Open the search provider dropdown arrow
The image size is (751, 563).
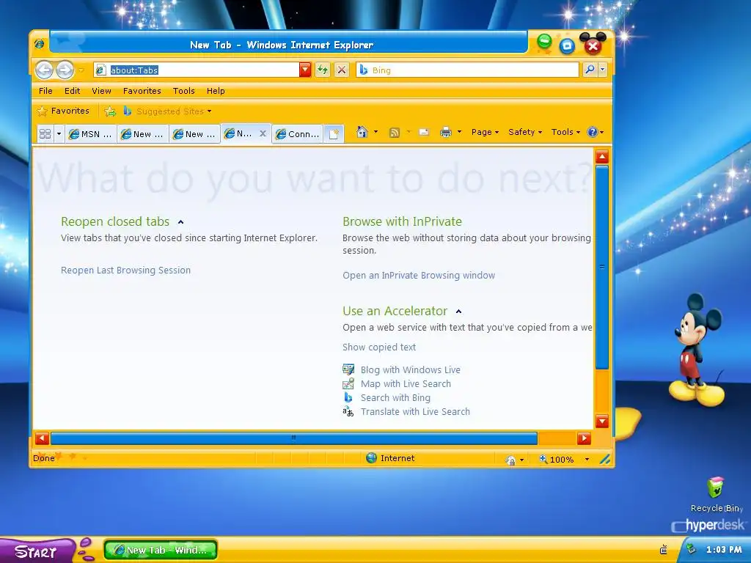click(x=603, y=70)
